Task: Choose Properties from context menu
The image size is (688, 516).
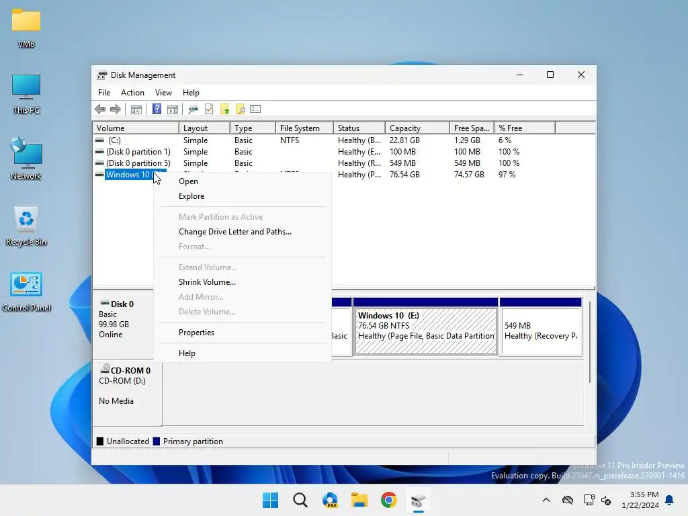Action: 242,333
